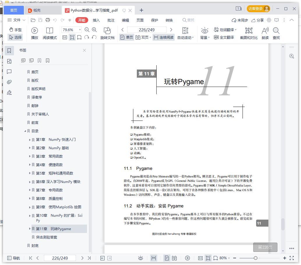Viewport: 301px width, 265px height.
Task: Click zoom slider plus button
Action: [x=284, y=258]
